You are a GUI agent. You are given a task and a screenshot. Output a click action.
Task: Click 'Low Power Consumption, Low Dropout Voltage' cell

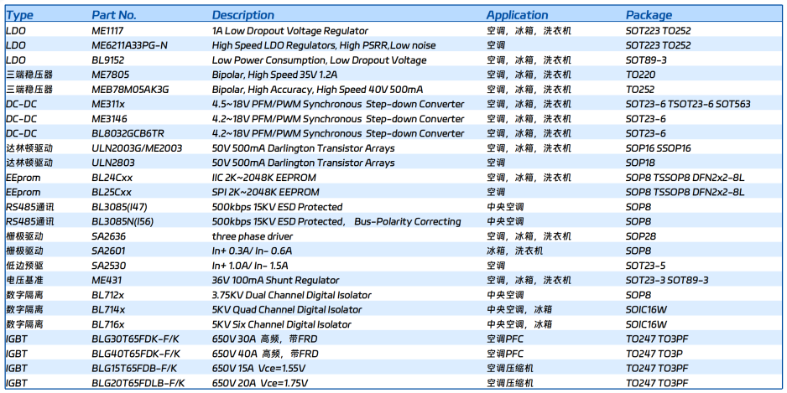click(x=319, y=60)
